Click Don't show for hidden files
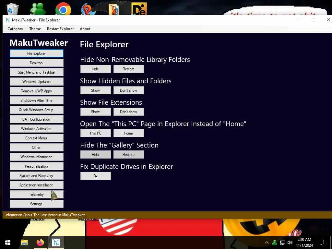The image size is (332, 249). pos(128,90)
